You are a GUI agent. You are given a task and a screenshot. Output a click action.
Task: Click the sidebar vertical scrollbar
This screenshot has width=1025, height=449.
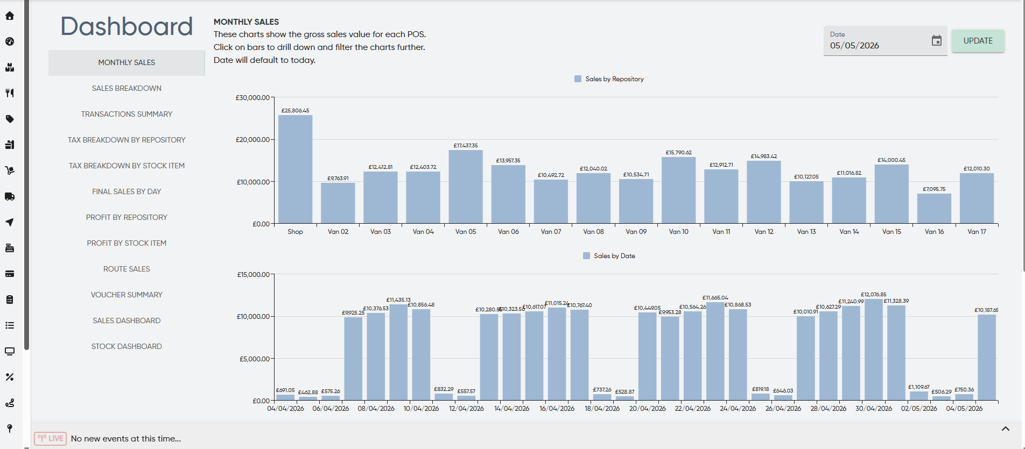point(26,175)
